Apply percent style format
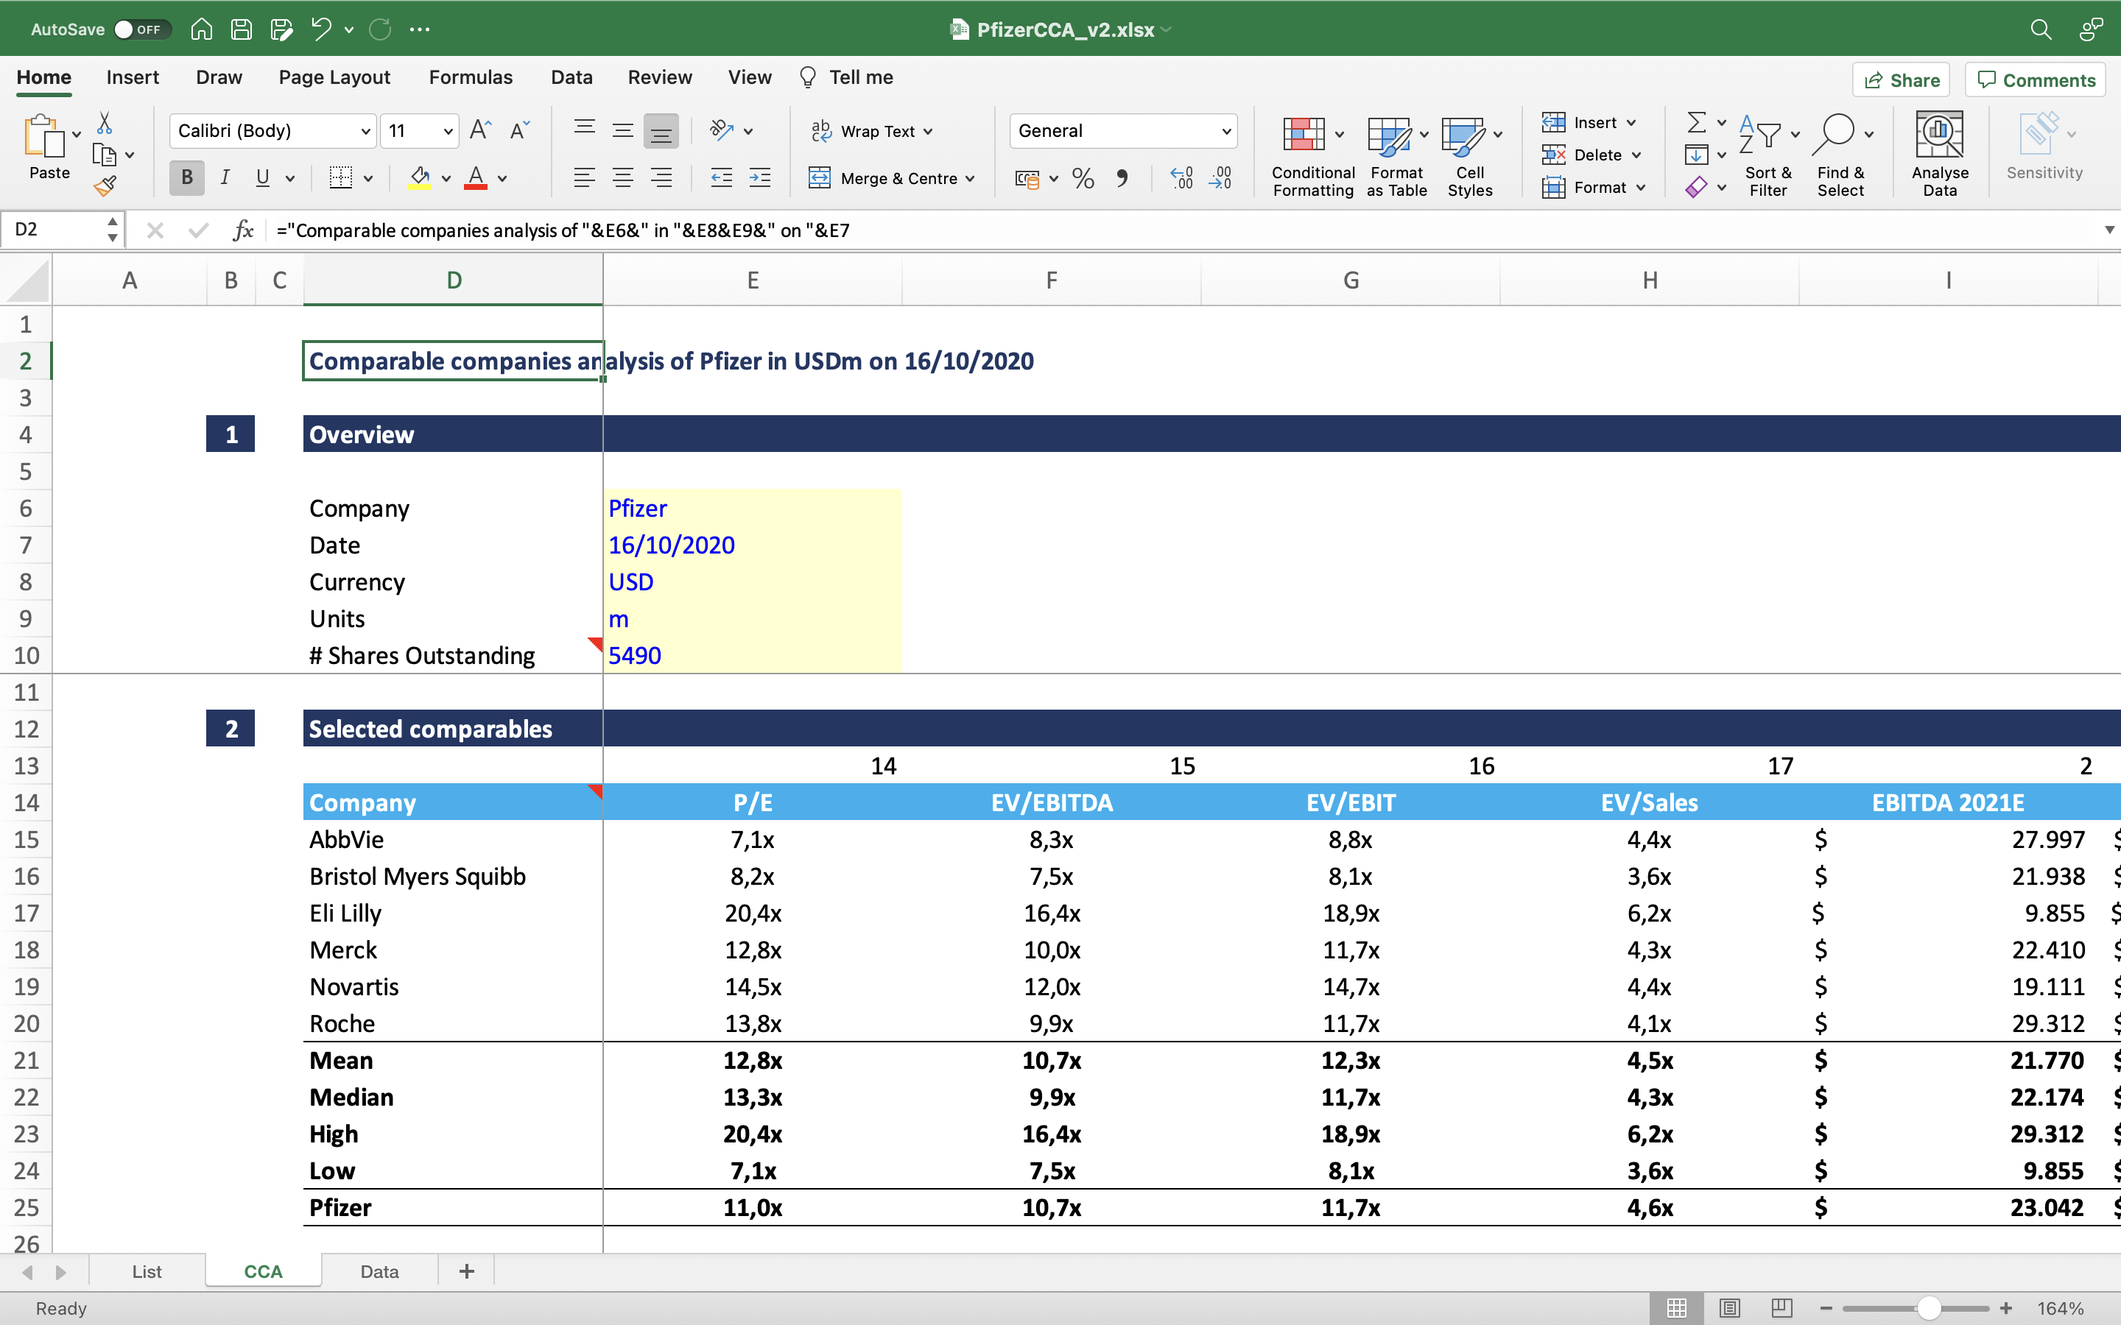 point(1083,179)
